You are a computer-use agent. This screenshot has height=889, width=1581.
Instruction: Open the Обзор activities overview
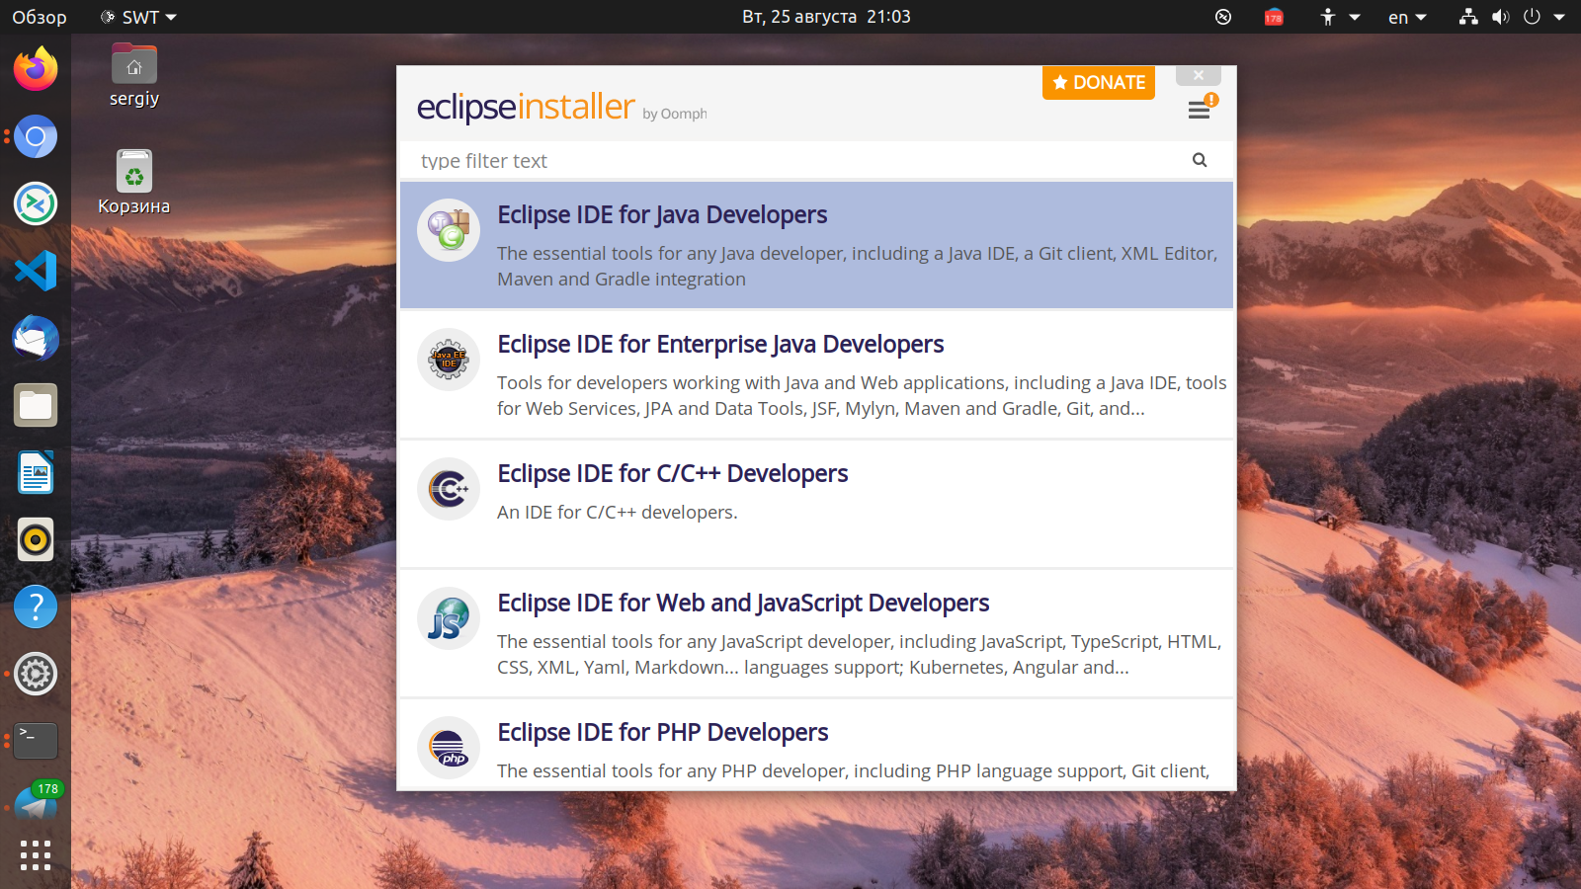(x=40, y=17)
